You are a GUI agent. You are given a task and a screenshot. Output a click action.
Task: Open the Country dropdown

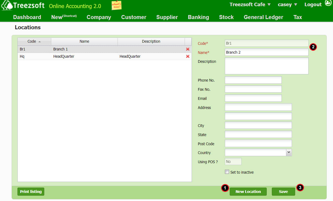[289, 152]
